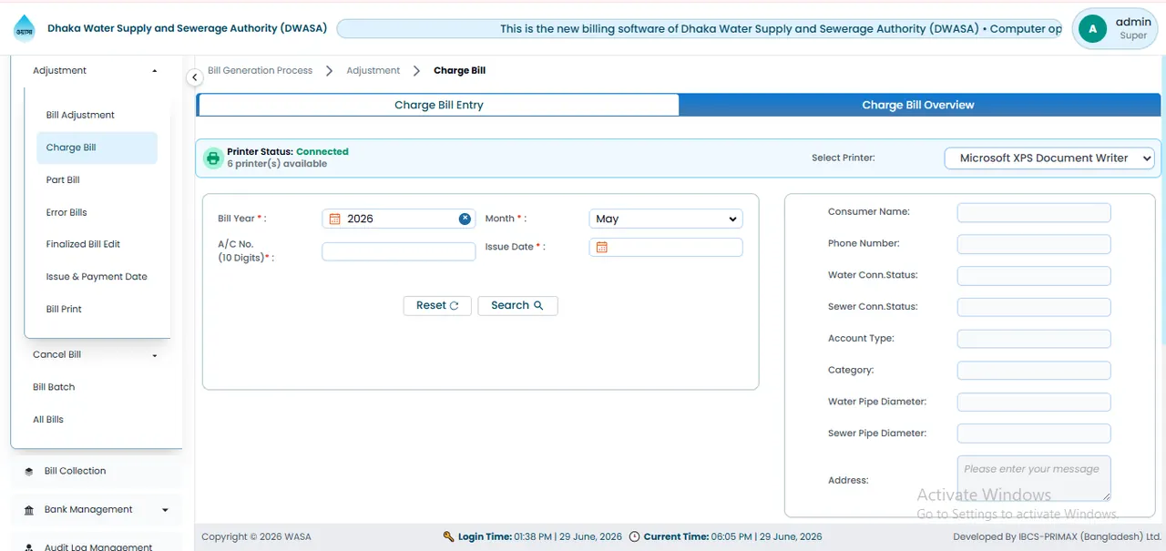This screenshot has width=1166, height=551.
Task: Select Charge Bill in the sidebar
Action: (97, 148)
